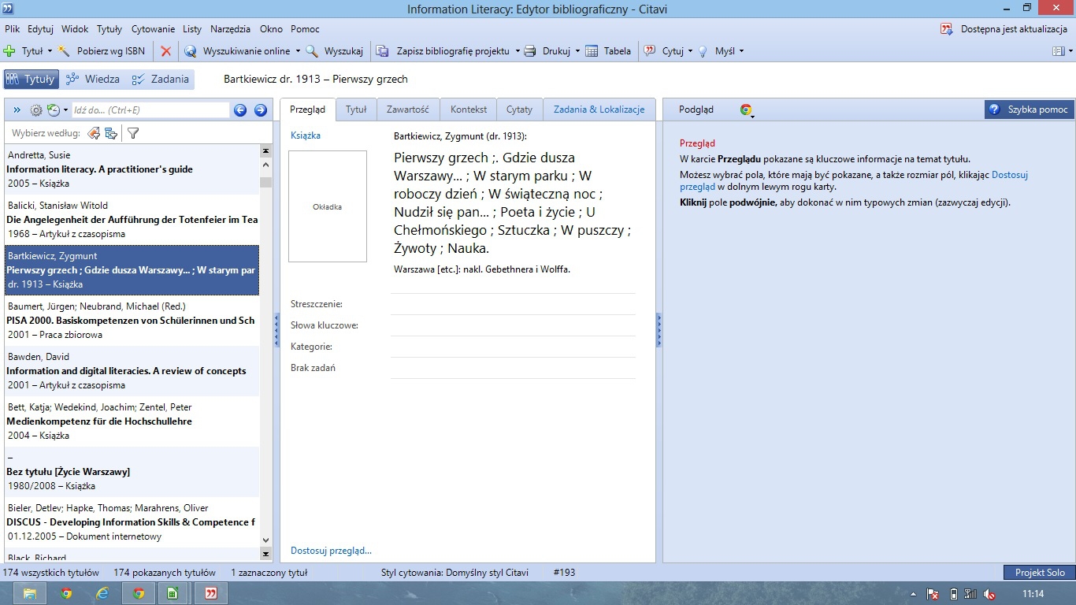Open File Explorer from taskbar
1076x605 pixels.
tap(30, 593)
